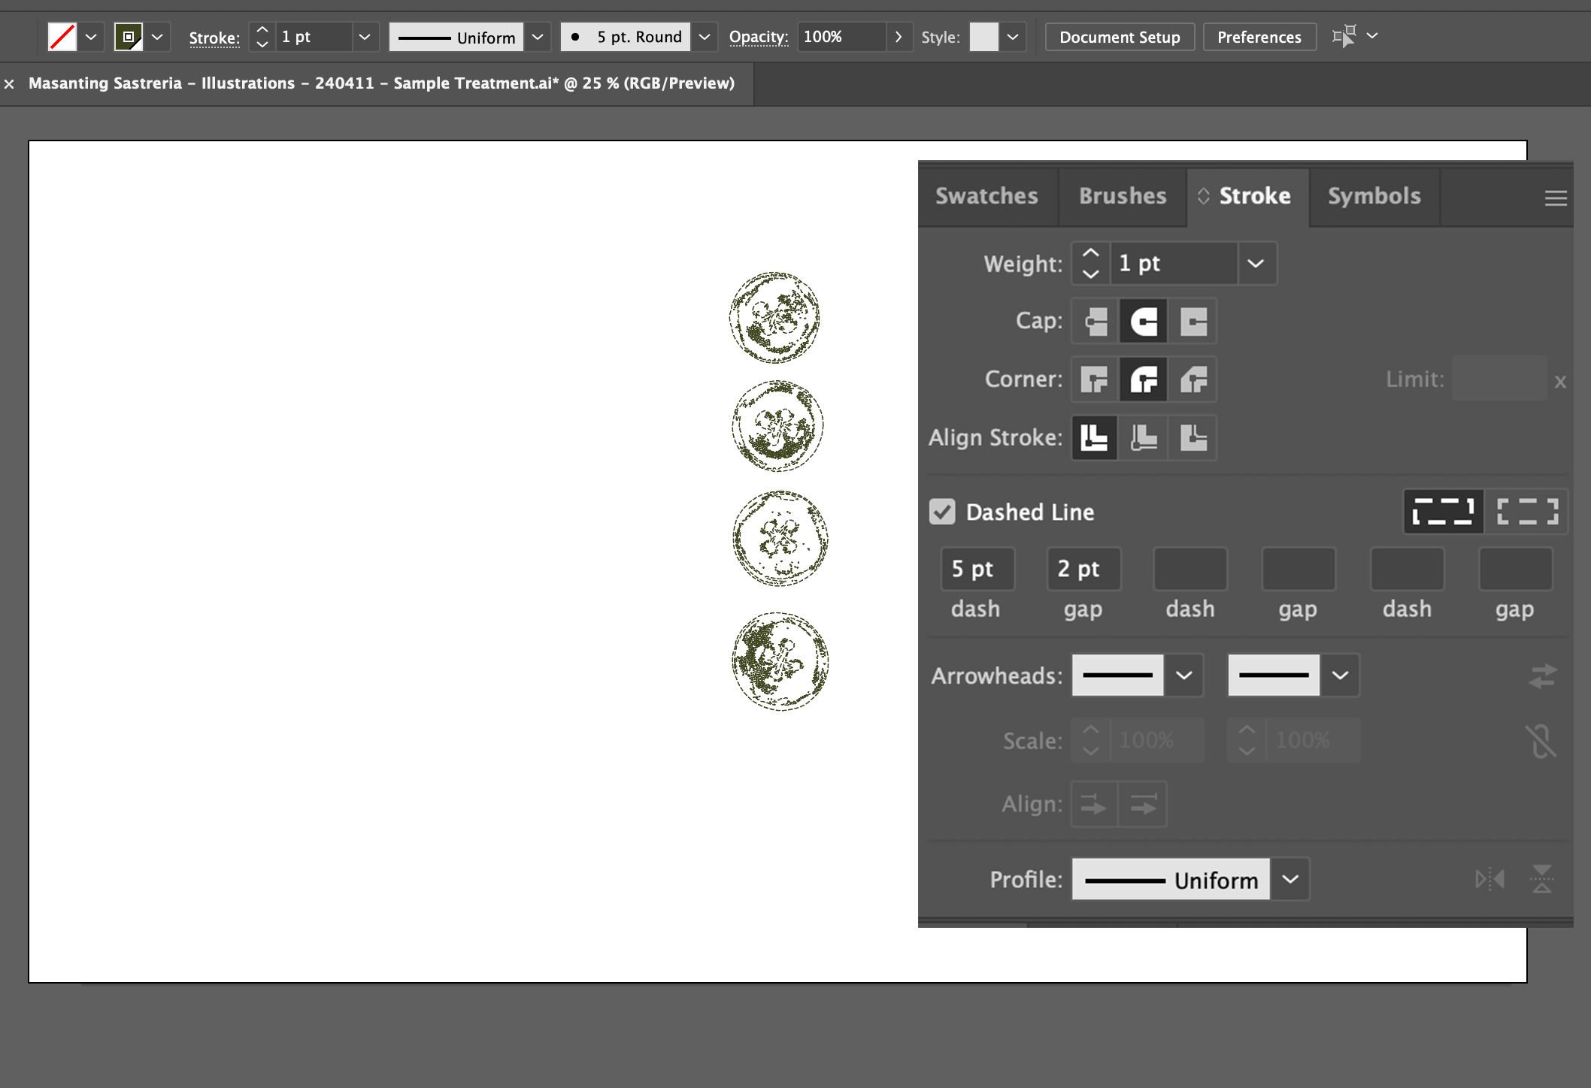Select the Miter Join corner option

(1094, 379)
